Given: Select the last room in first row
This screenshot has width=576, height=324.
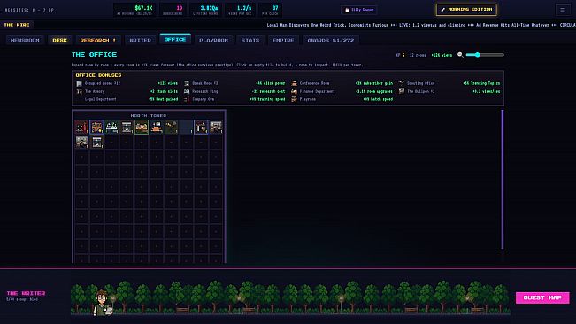Looking at the screenshot, I should 216,127.
